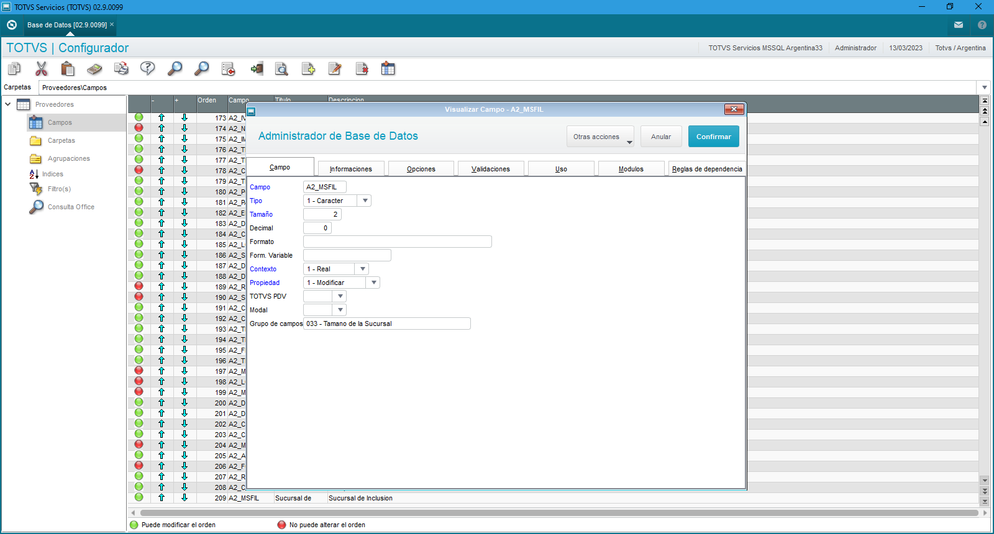994x534 pixels.
Task: Select Agrupaciones in the sidebar
Action: click(x=68, y=158)
